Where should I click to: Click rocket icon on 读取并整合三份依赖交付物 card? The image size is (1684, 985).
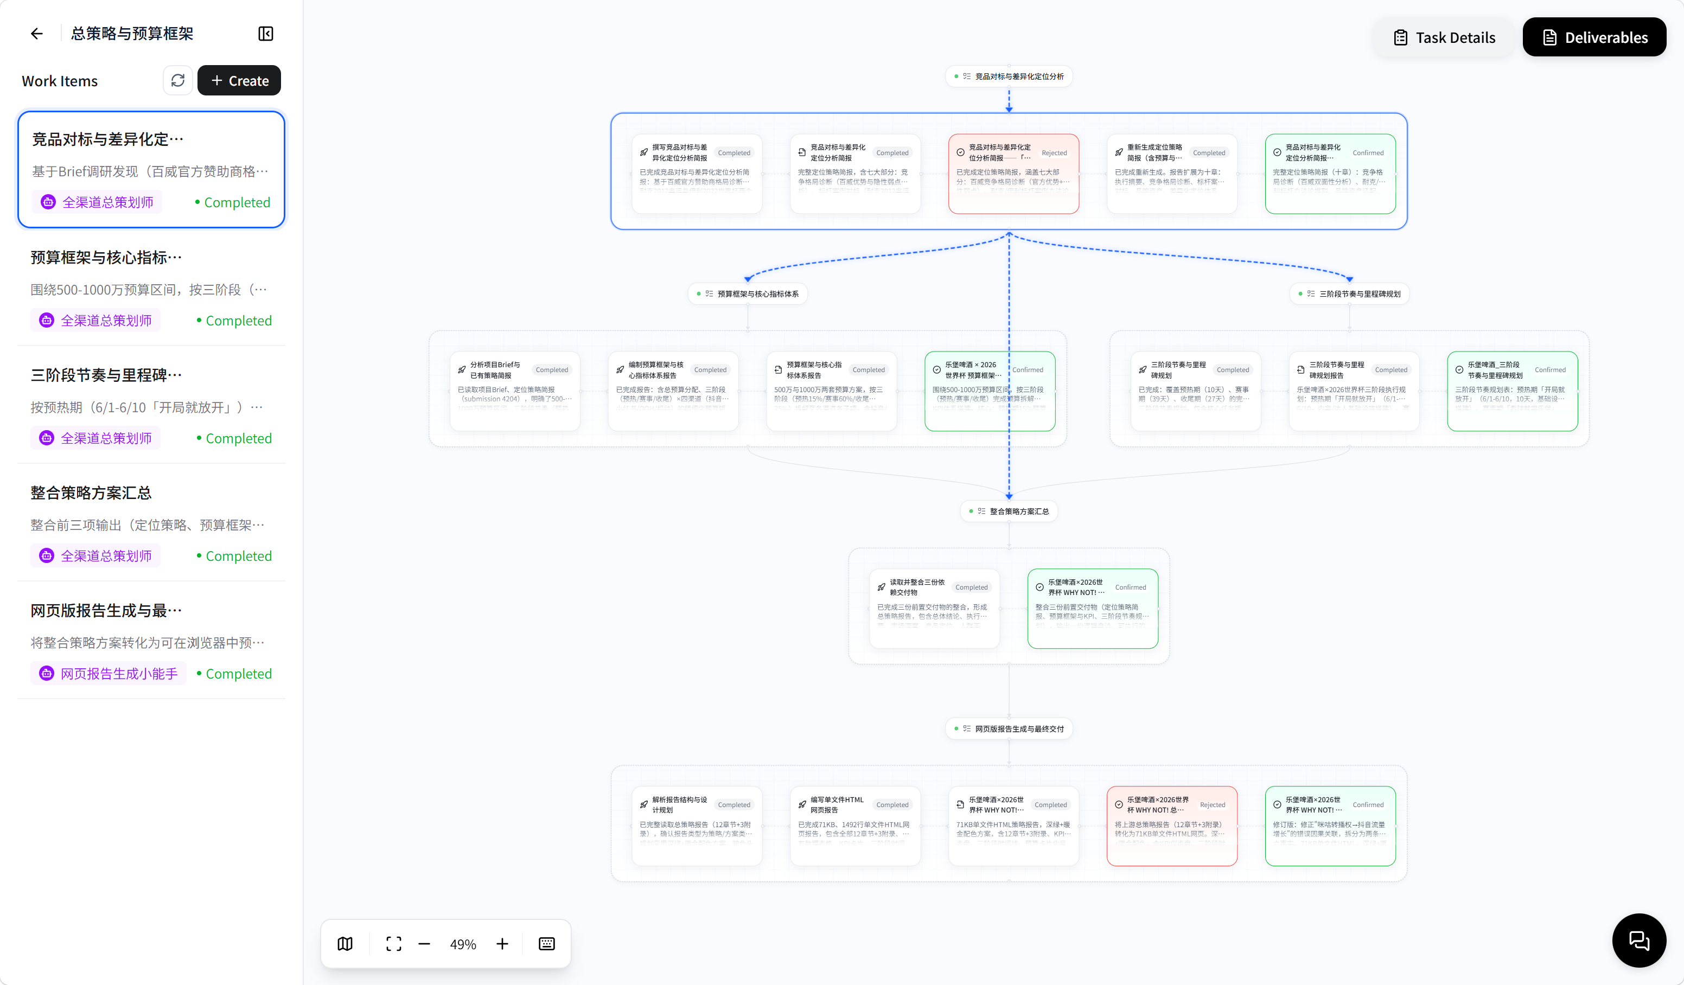point(882,587)
